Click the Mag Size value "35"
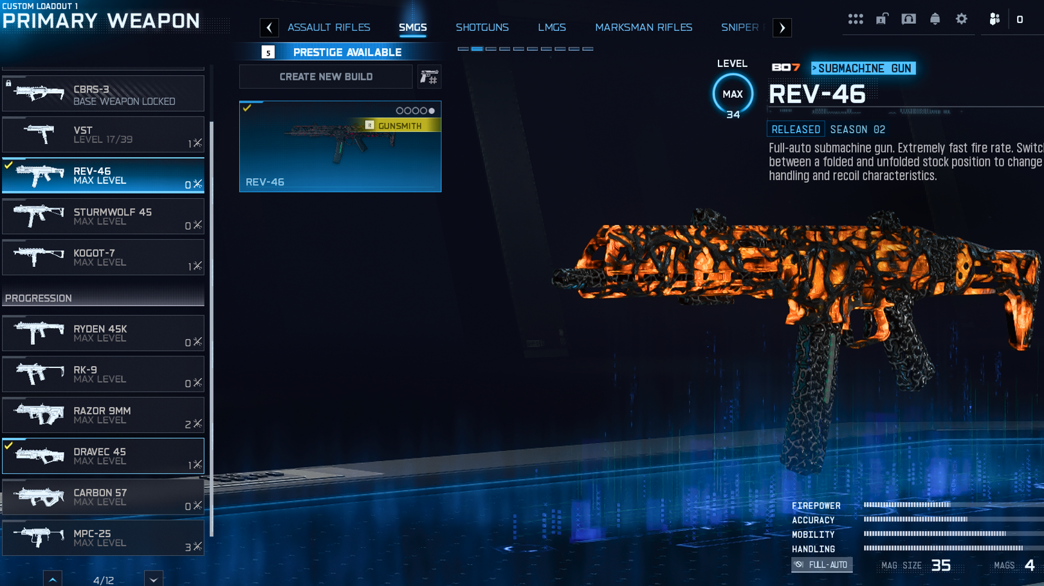 point(941,565)
